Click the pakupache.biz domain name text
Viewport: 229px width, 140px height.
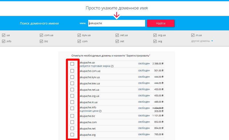(87, 116)
